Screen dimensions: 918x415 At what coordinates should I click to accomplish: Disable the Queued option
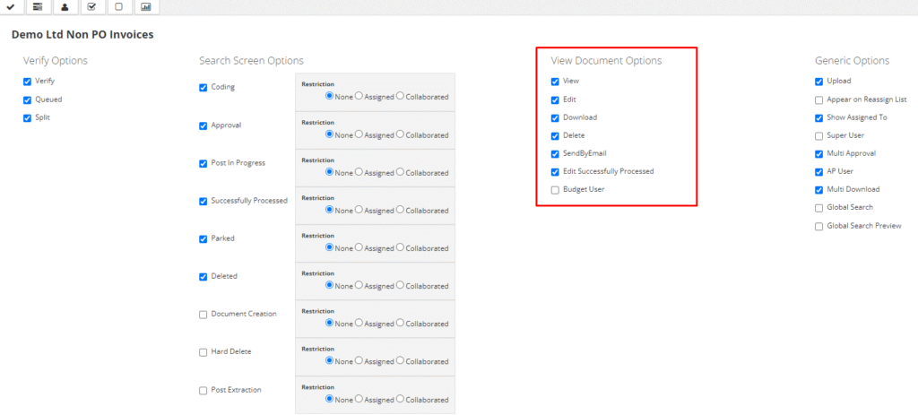click(x=28, y=99)
